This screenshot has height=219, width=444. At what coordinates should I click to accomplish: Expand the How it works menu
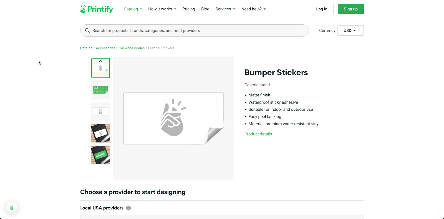click(162, 9)
